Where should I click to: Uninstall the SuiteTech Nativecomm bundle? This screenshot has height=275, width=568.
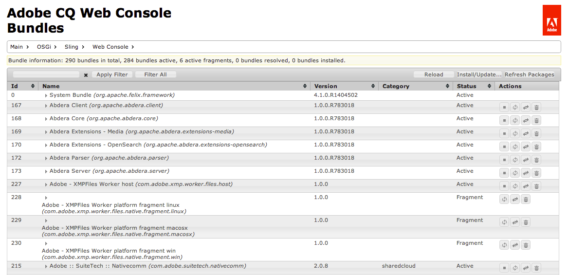(536, 268)
